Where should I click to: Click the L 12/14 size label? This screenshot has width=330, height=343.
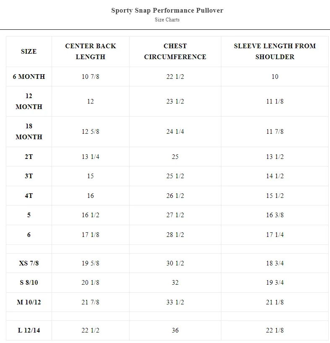click(x=29, y=330)
